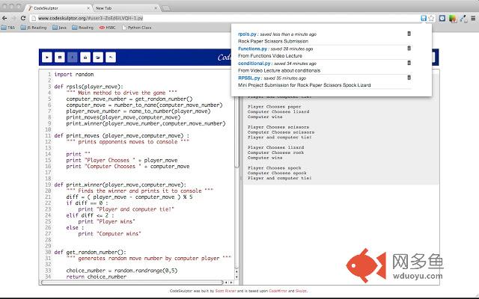
Task: Click the 'Rock Paper Scissors Submission' description
Action: [x=273, y=41]
